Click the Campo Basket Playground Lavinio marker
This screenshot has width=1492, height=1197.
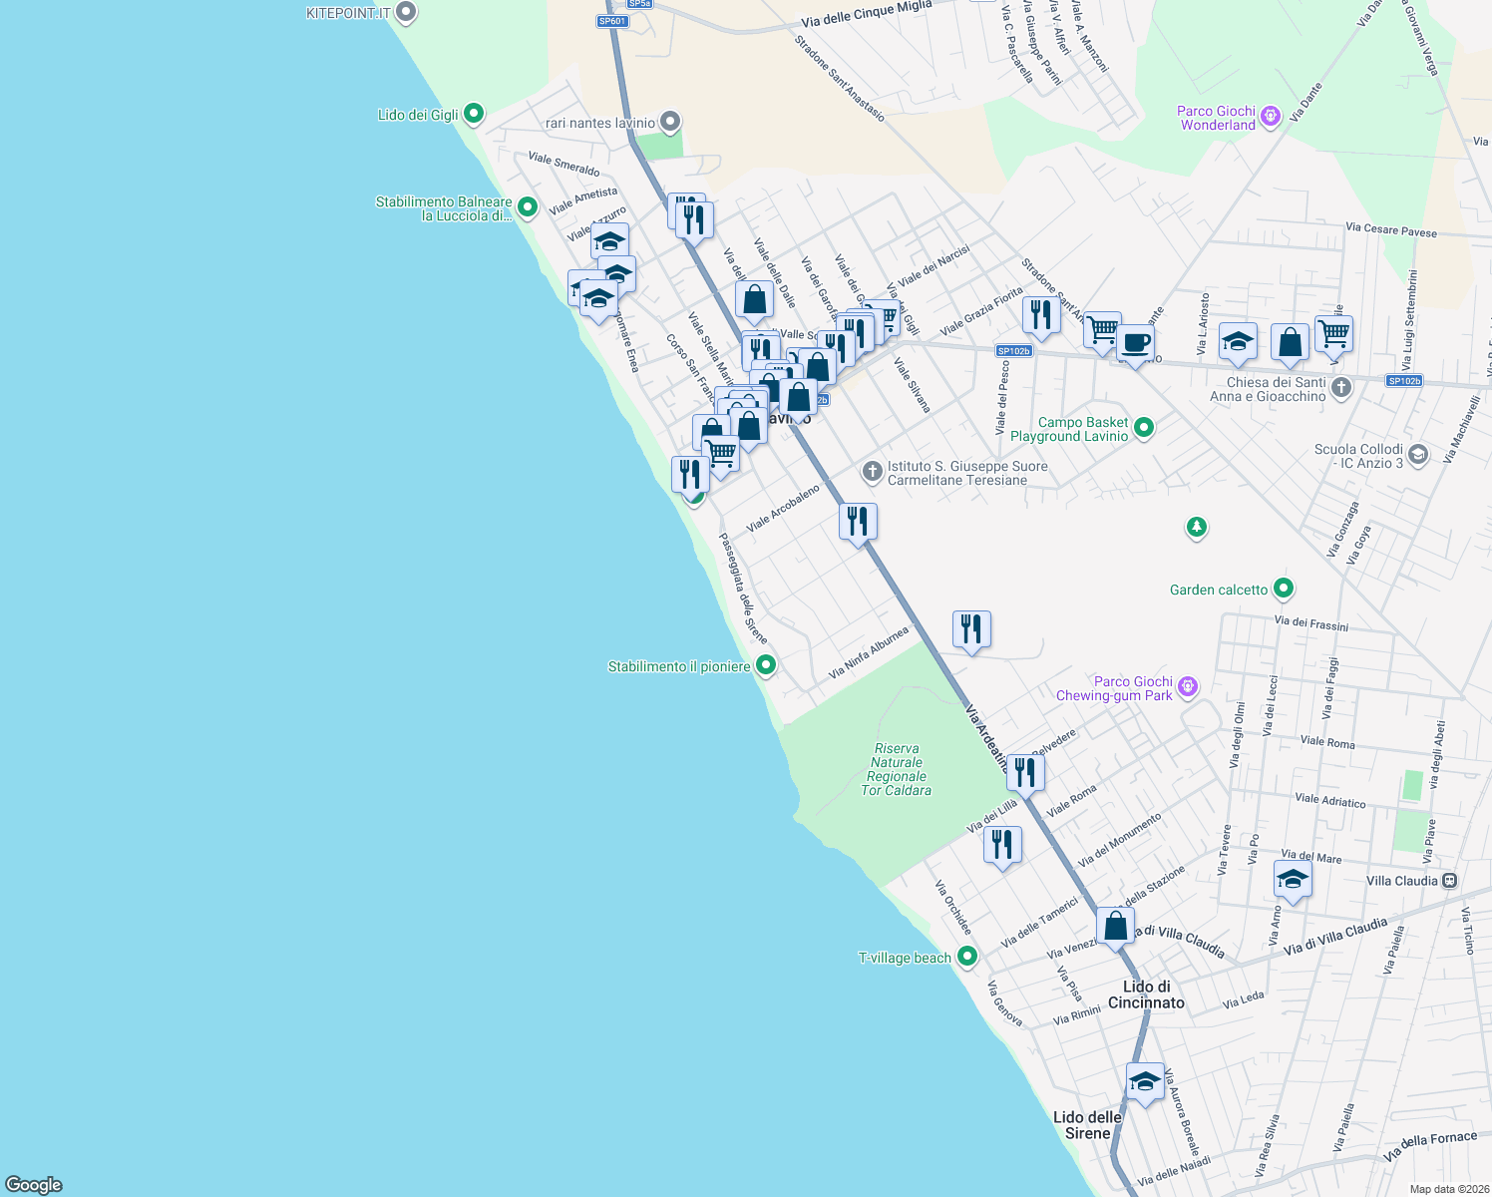coord(1143,427)
